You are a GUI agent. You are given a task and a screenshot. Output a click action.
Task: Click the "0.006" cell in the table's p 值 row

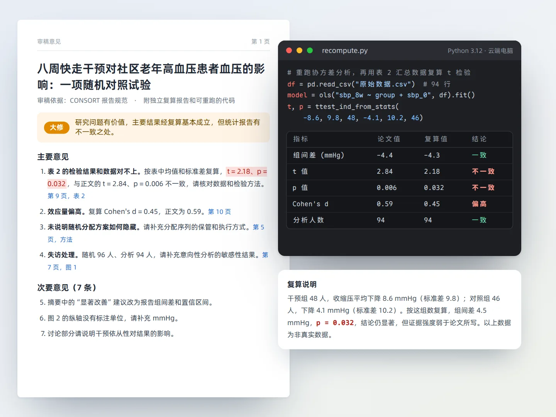[x=387, y=188]
